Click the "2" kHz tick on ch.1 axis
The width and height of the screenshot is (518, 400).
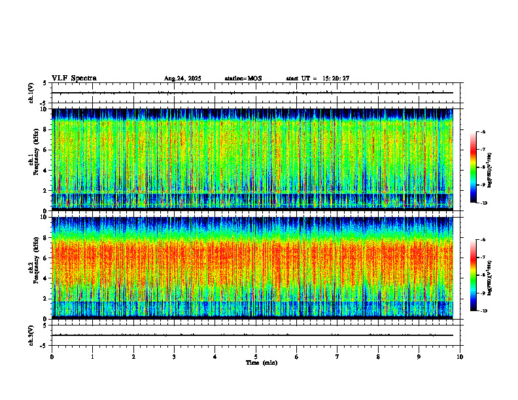click(x=46, y=190)
